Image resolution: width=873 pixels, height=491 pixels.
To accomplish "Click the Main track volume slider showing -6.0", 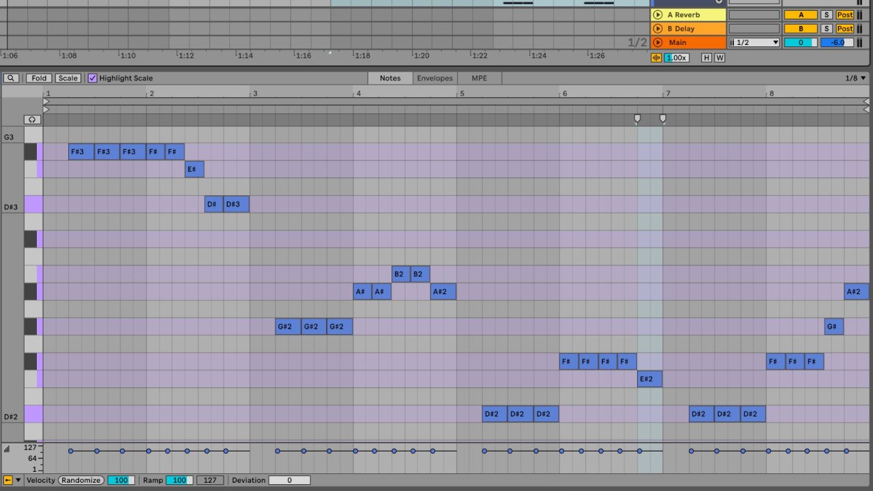I will [837, 42].
